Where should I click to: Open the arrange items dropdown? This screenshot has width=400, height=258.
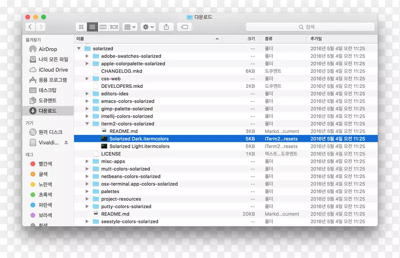(130, 27)
